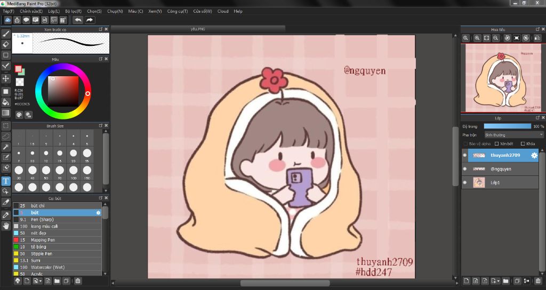Zoom out using navigator magnifier minus
The image size is (546, 290).
[496, 38]
